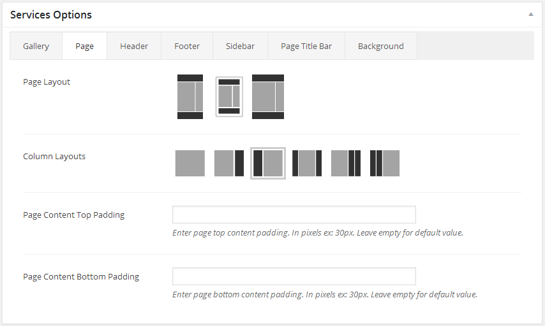The height and width of the screenshot is (326, 545).
Task: Open the Header tab
Action: tap(134, 46)
